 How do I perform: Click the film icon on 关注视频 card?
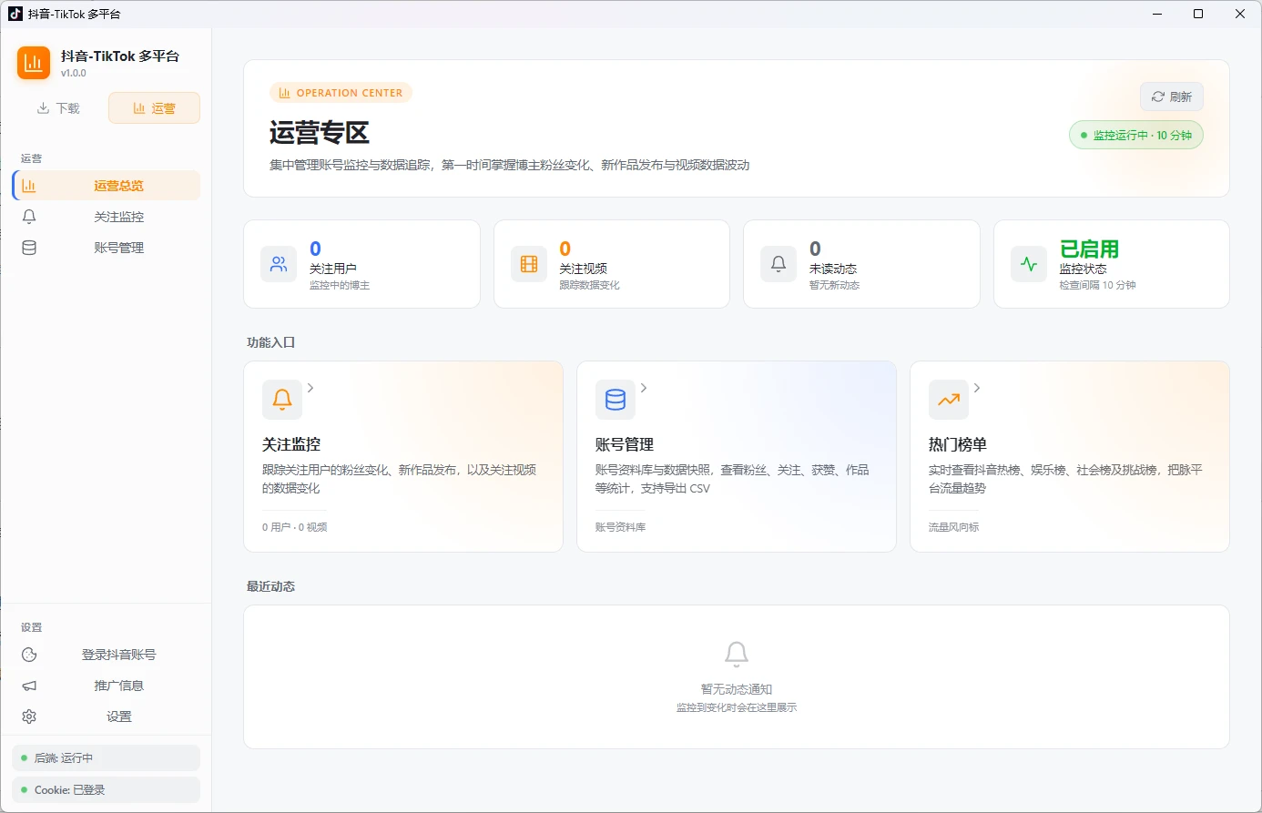tap(529, 264)
